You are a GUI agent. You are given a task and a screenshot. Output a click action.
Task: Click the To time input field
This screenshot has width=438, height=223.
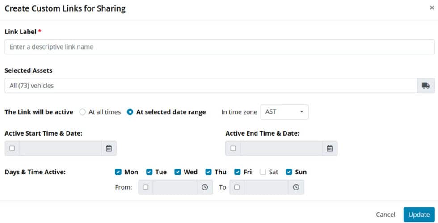pyautogui.click(x=266, y=187)
